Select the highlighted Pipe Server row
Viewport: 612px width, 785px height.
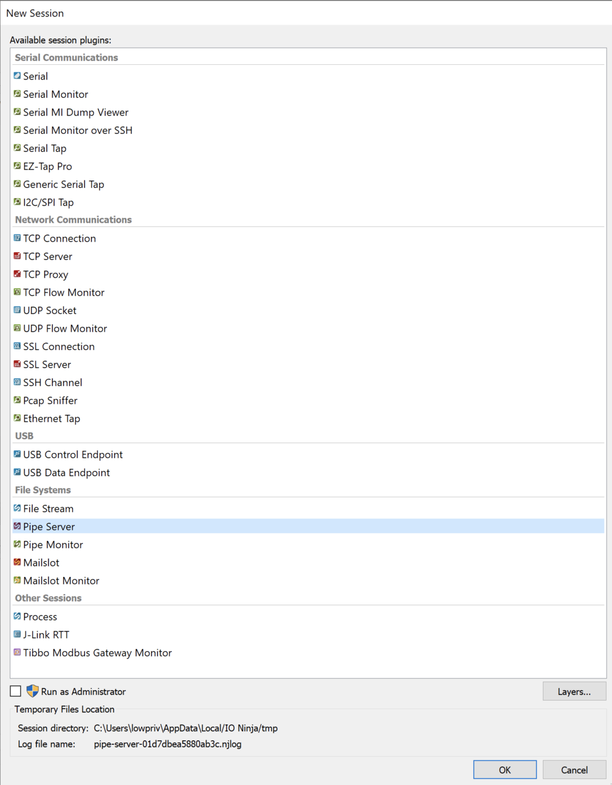308,526
